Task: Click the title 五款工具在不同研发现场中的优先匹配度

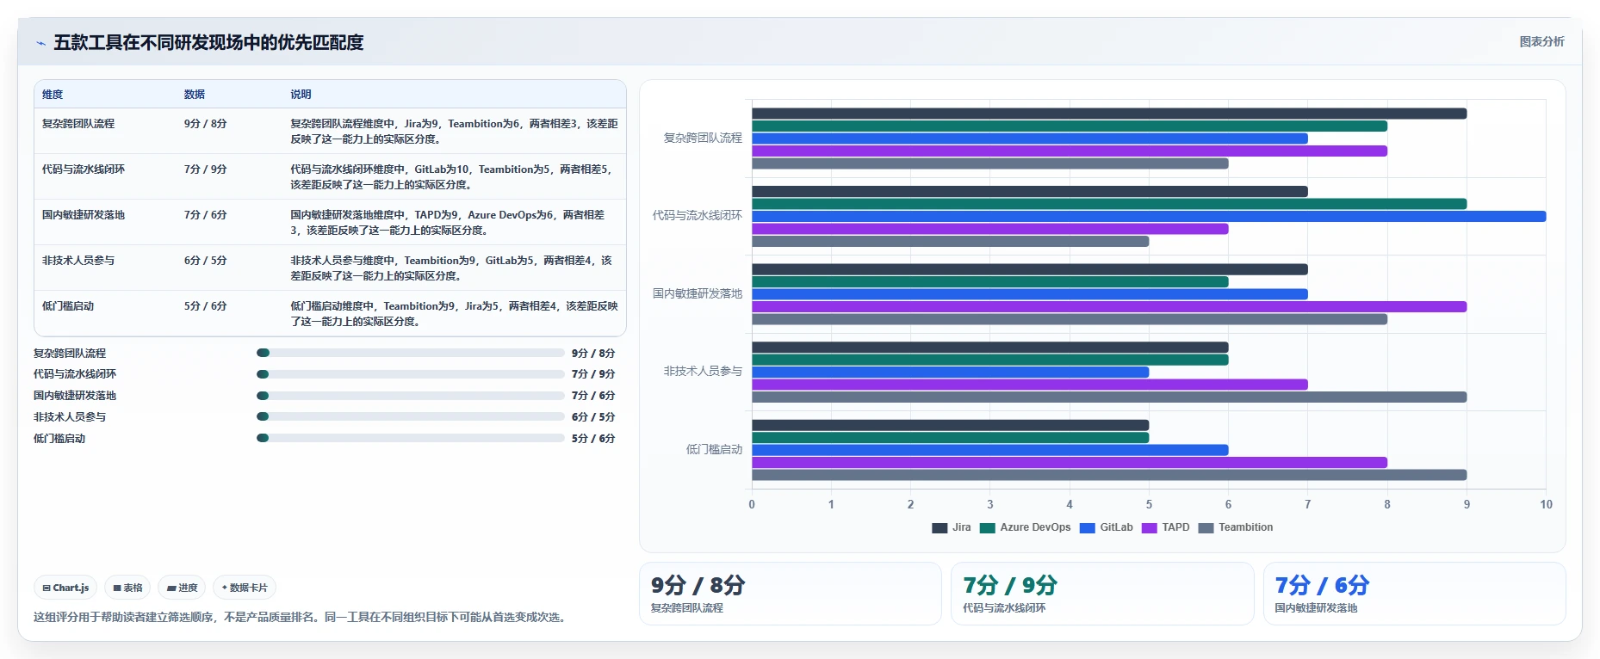Action: pos(208,42)
